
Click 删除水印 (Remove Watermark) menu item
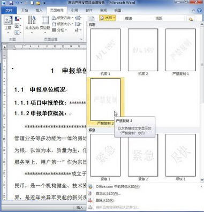pos(145,200)
